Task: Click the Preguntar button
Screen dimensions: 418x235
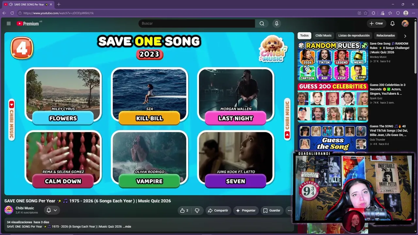Action: tap(246, 211)
